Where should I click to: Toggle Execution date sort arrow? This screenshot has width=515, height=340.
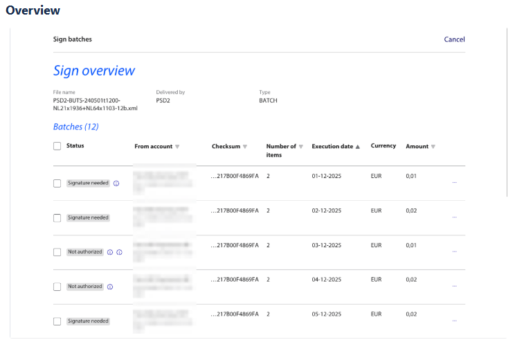[358, 147]
